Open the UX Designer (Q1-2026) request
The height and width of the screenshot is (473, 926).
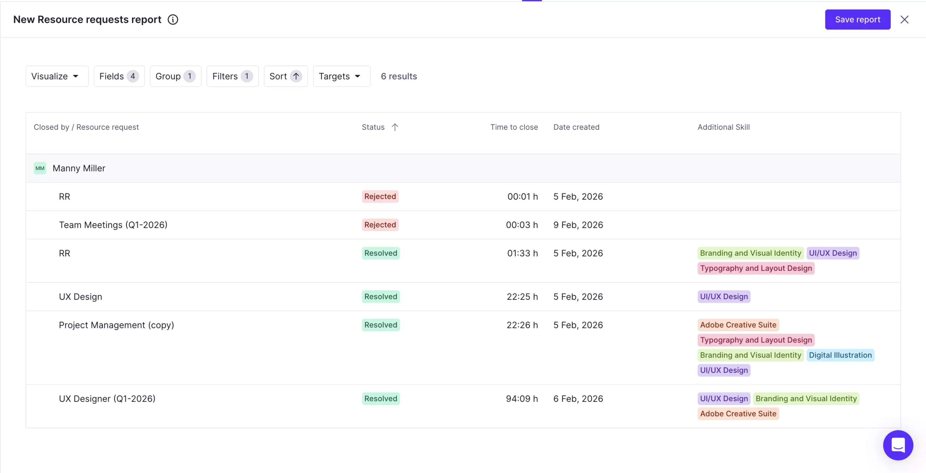[x=107, y=399]
